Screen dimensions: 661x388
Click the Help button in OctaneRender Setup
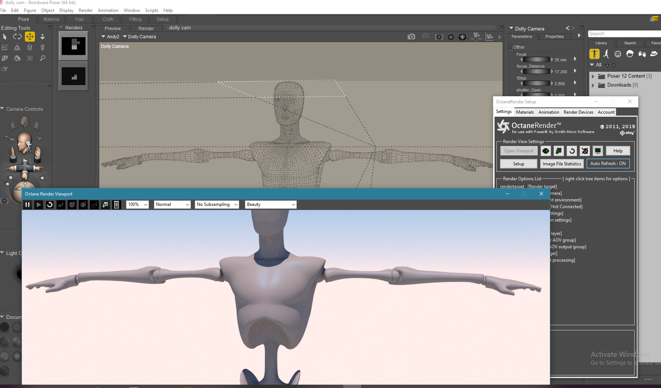[618, 151]
